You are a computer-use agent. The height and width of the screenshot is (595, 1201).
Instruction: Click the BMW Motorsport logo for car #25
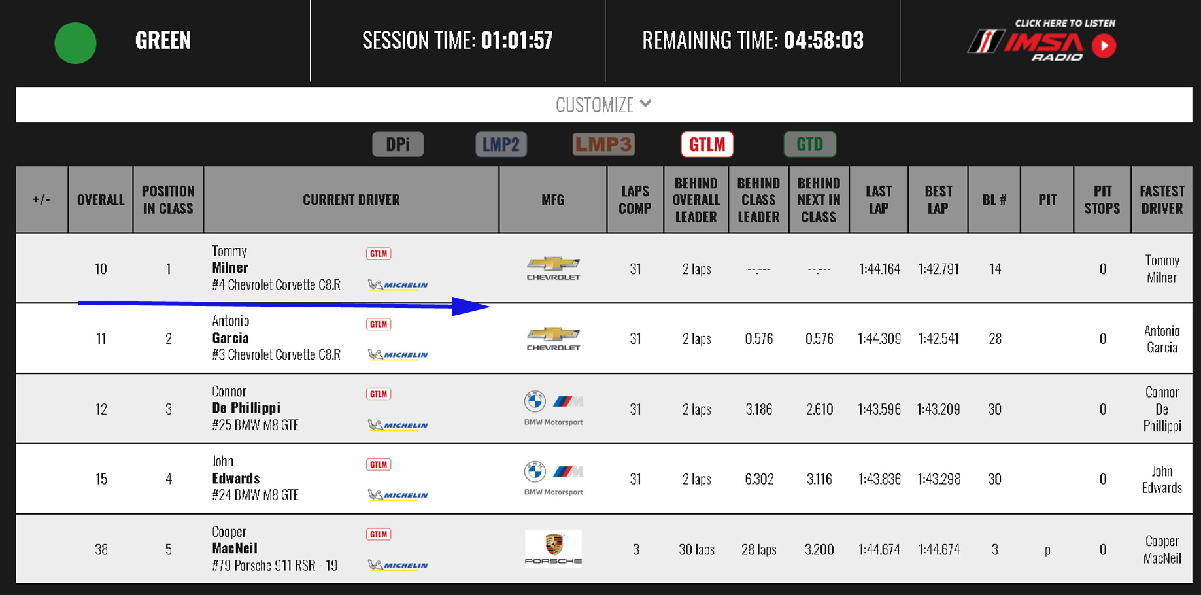[553, 408]
